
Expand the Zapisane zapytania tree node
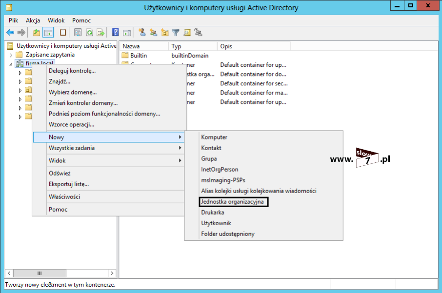click(11, 55)
